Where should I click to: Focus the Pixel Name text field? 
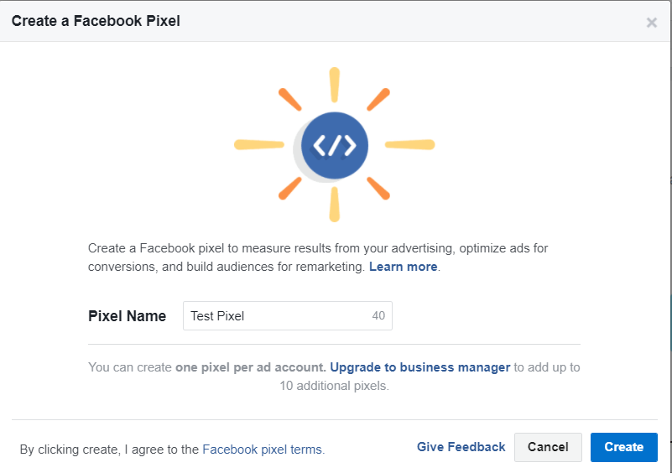click(288, 316)
